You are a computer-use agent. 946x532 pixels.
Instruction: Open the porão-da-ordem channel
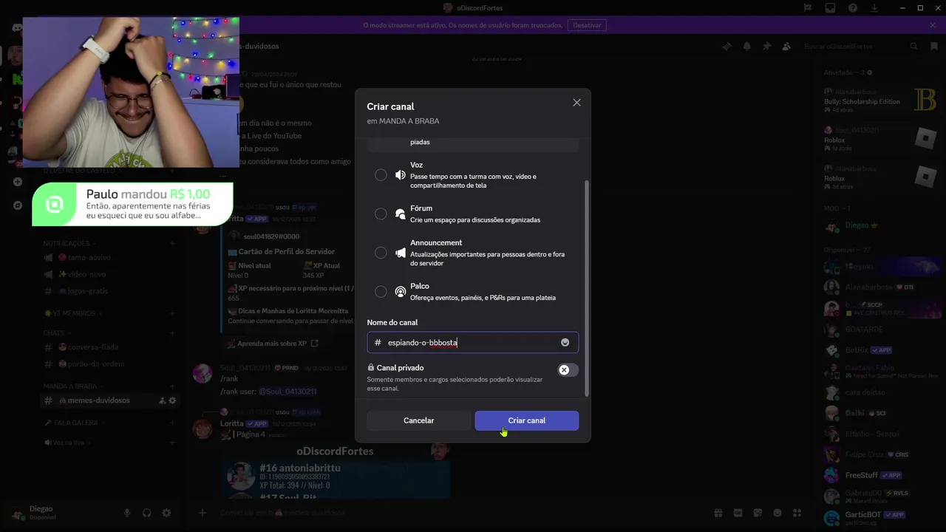pos(109,364)
